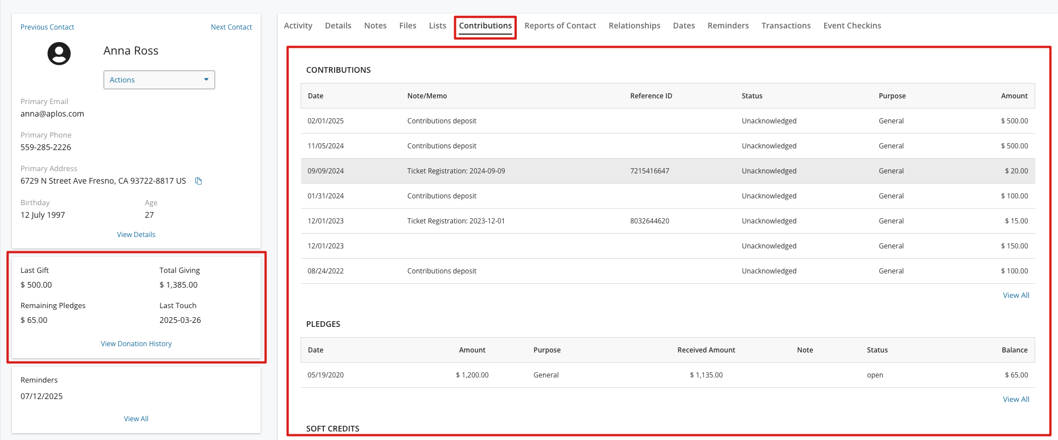Open View Donation History link
Screen dimensions: 1058x440
pos(136,344)
